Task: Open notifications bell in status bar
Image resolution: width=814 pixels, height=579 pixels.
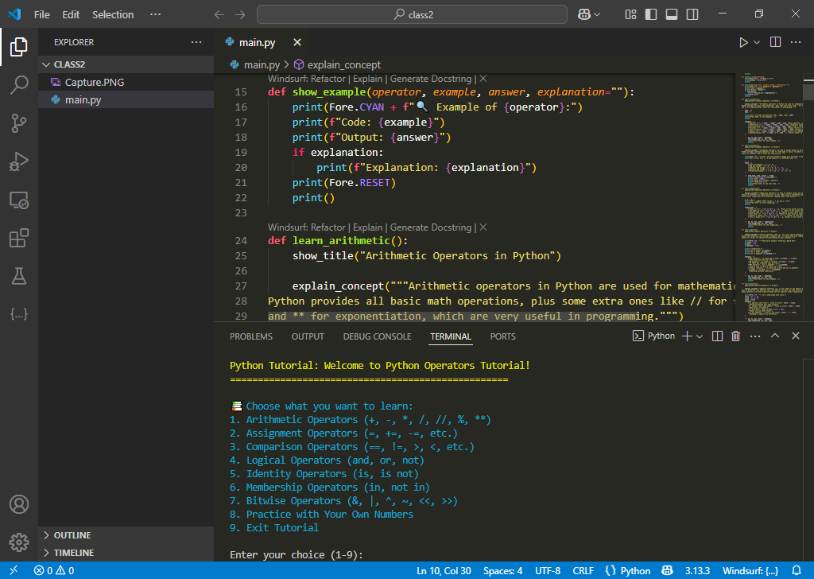Action: tap(797, 570)
